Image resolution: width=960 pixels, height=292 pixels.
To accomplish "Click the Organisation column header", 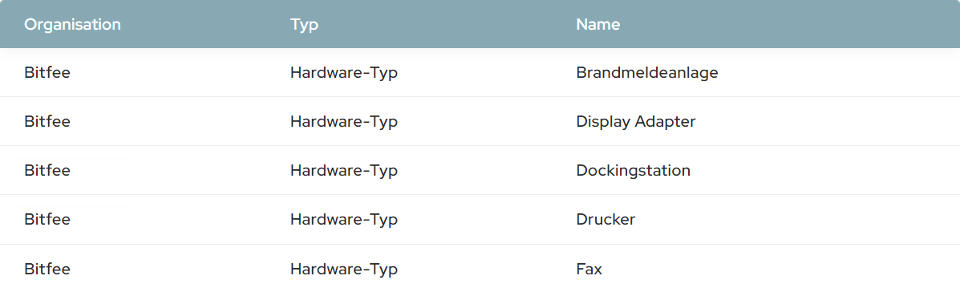I will pyautogui.click(x=72, y=25).
